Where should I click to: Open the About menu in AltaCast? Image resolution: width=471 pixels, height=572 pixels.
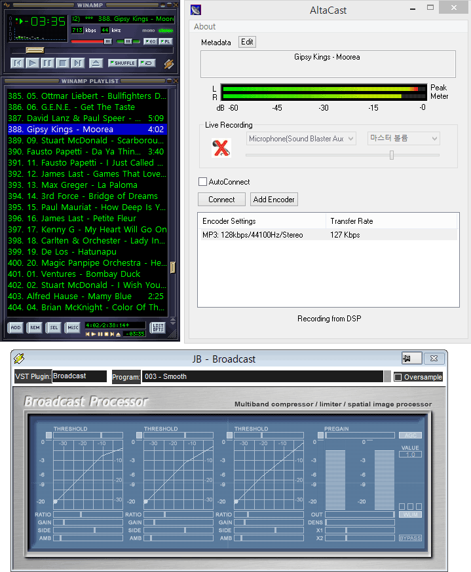[x=205, y=27]
